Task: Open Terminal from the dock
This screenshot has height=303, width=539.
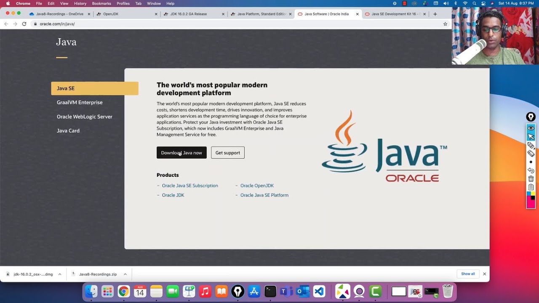Action: pos(270,291)
